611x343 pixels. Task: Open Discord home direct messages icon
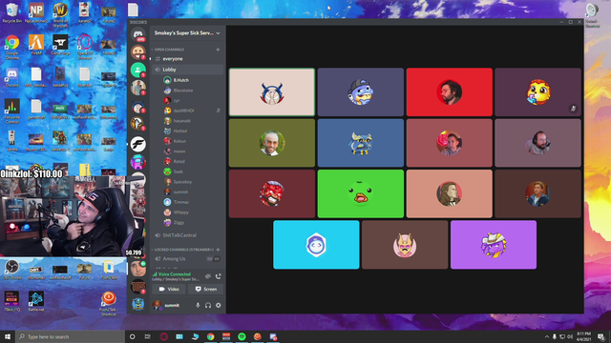coord(137,34)
